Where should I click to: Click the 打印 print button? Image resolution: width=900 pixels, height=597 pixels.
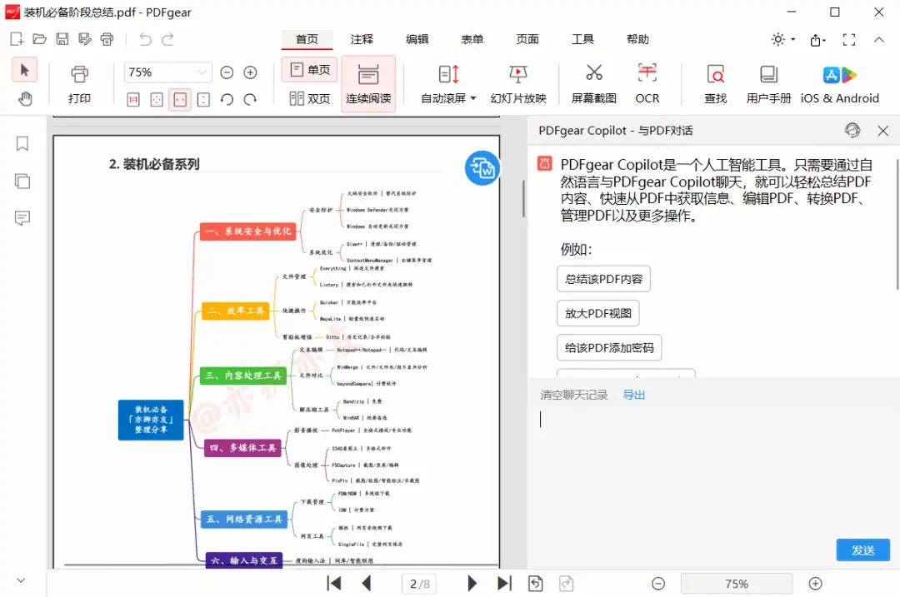[x=79, y=84]
